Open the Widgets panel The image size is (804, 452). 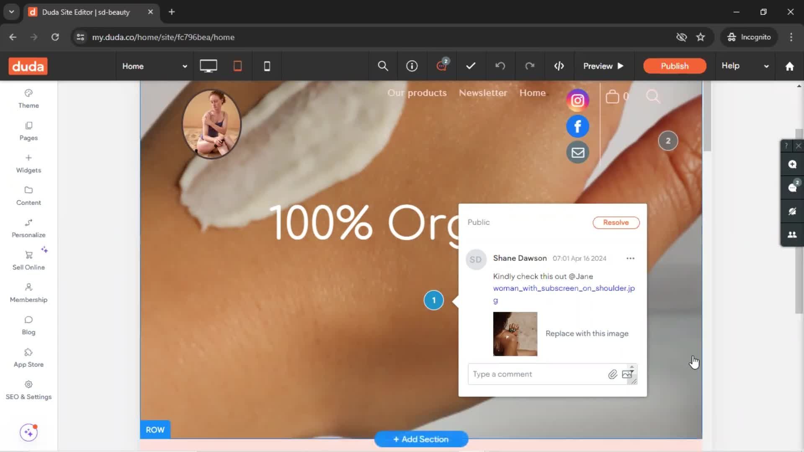(28, 164)
